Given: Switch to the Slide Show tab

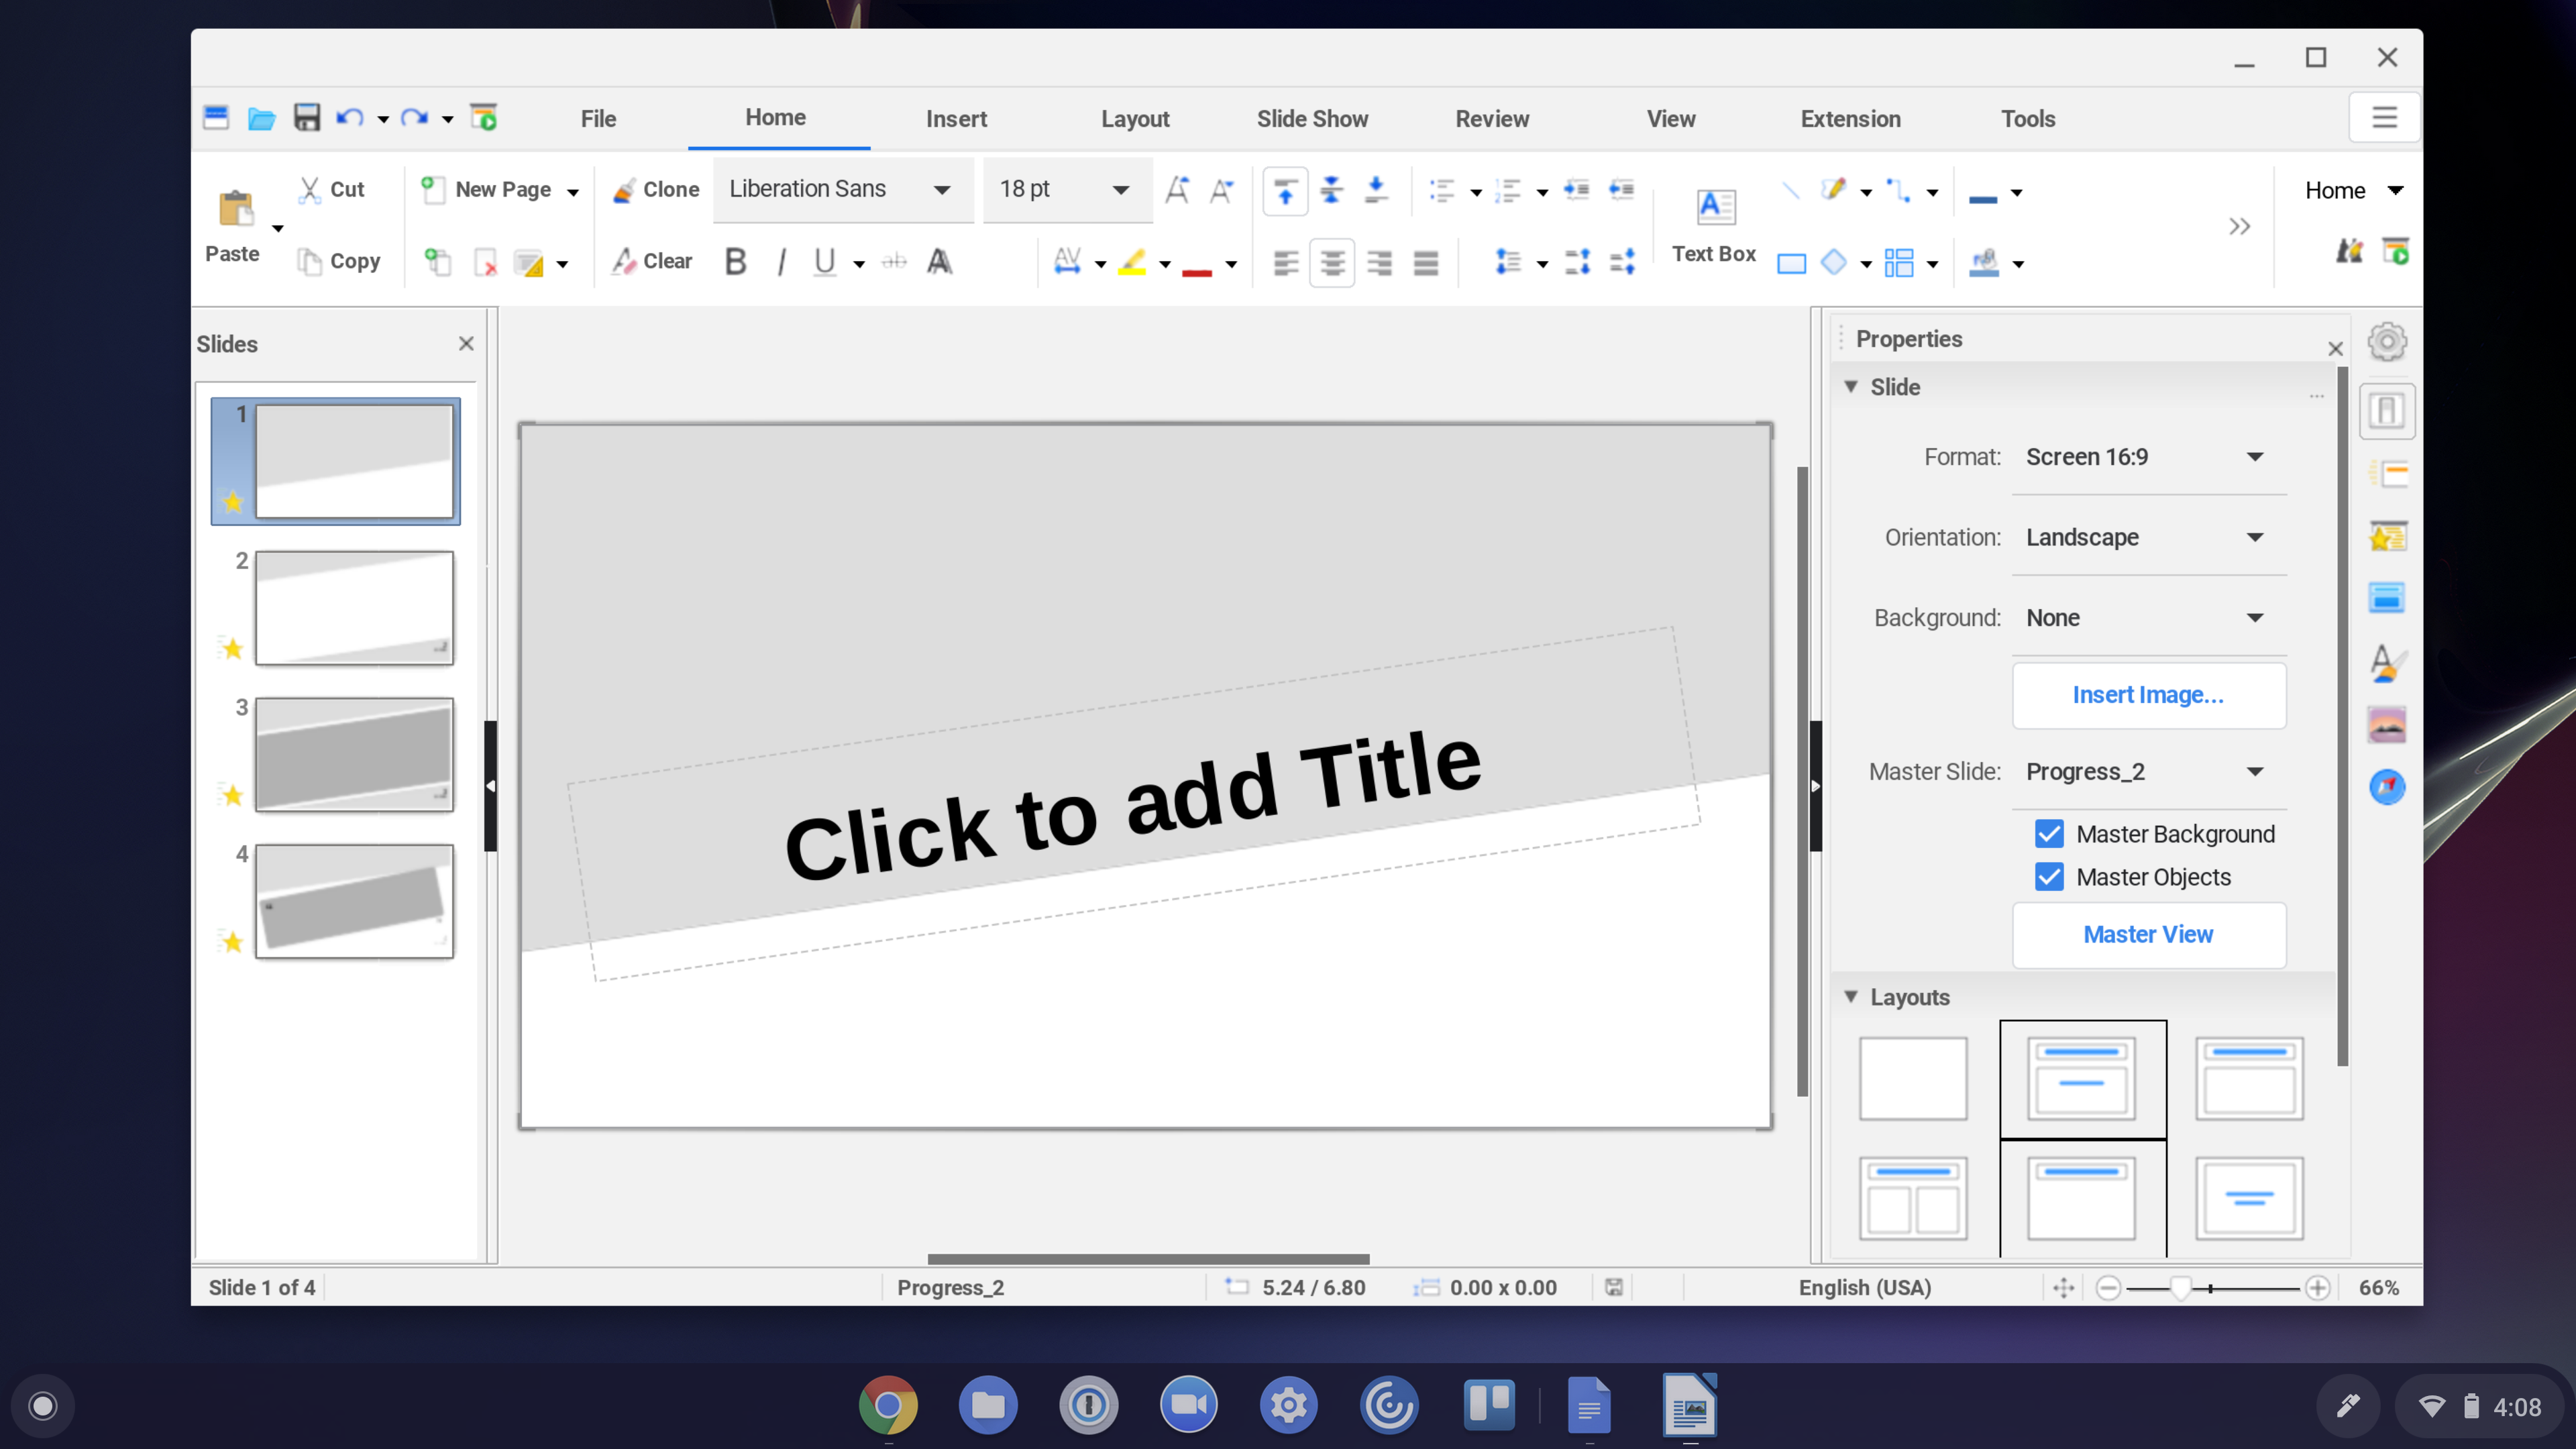Looking at the screenshot, I should coord(1312,118).
